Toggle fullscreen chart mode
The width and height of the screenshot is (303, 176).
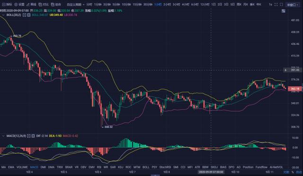pyautogui.click(x=276, y=4)
